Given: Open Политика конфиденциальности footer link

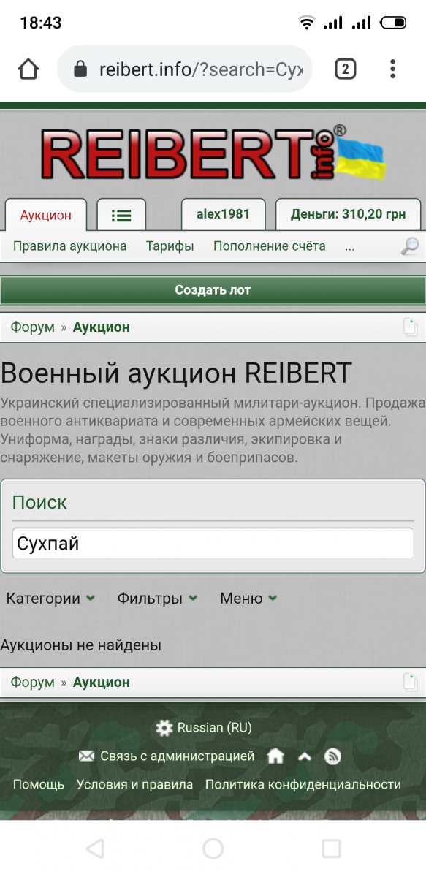Looking at the screenshot, I should (x=303, y=785).
